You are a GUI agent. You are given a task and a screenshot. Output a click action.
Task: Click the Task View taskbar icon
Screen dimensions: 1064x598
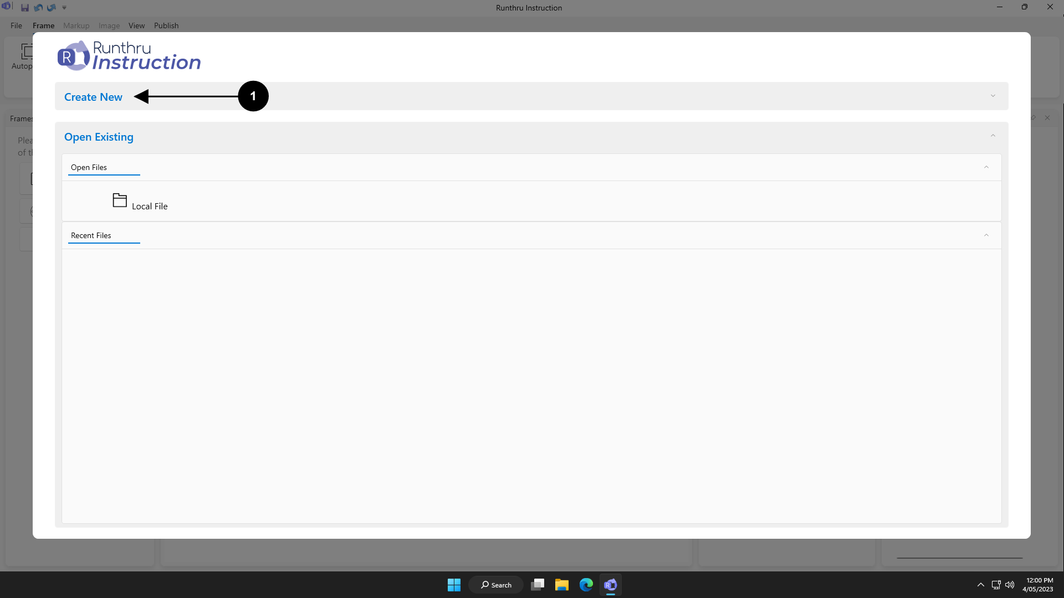537,585
